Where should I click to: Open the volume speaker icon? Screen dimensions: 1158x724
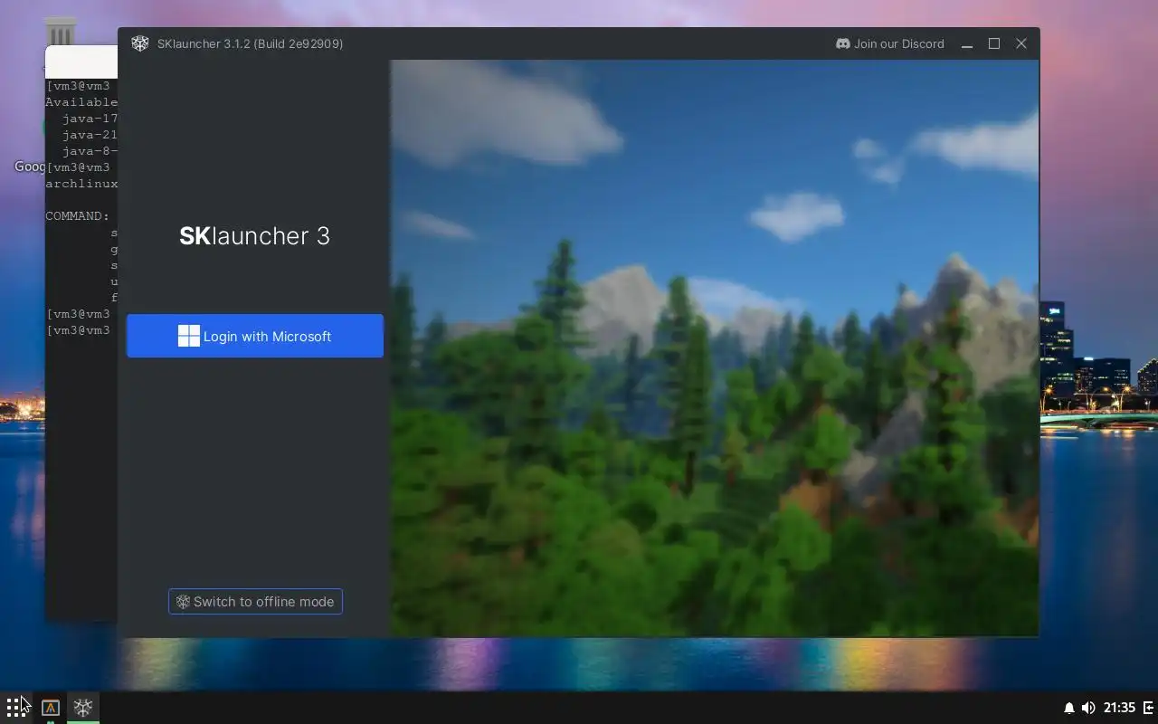point(1087,708)
